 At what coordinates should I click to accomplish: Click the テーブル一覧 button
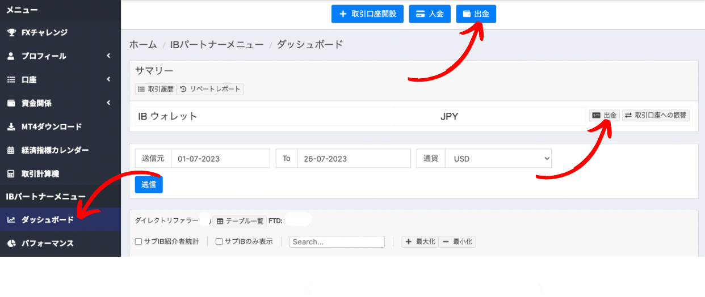point(239,221)
